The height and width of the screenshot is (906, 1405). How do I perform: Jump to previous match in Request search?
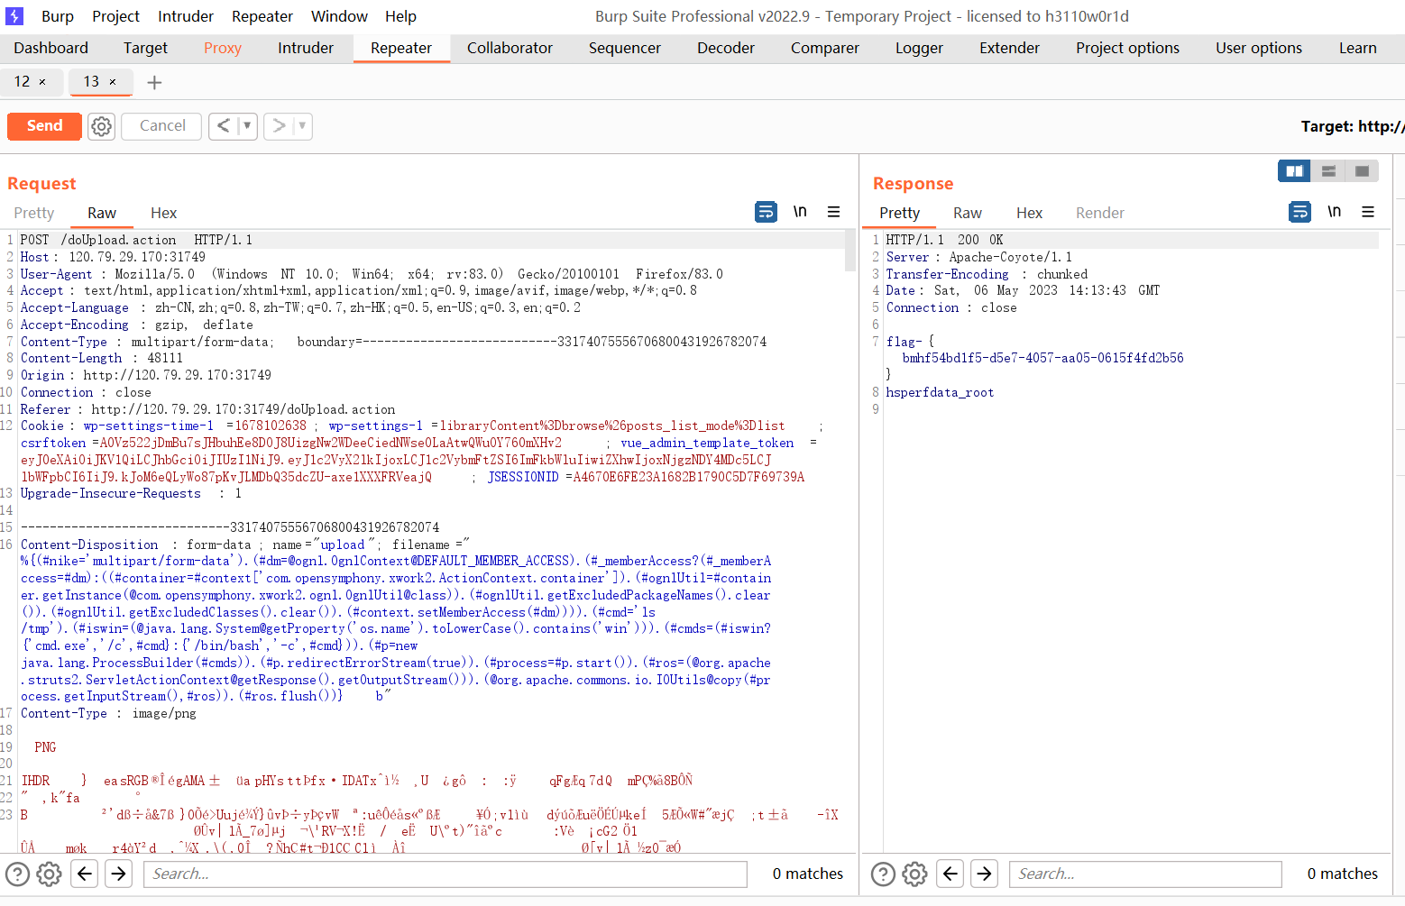click(x=85, y=874)
